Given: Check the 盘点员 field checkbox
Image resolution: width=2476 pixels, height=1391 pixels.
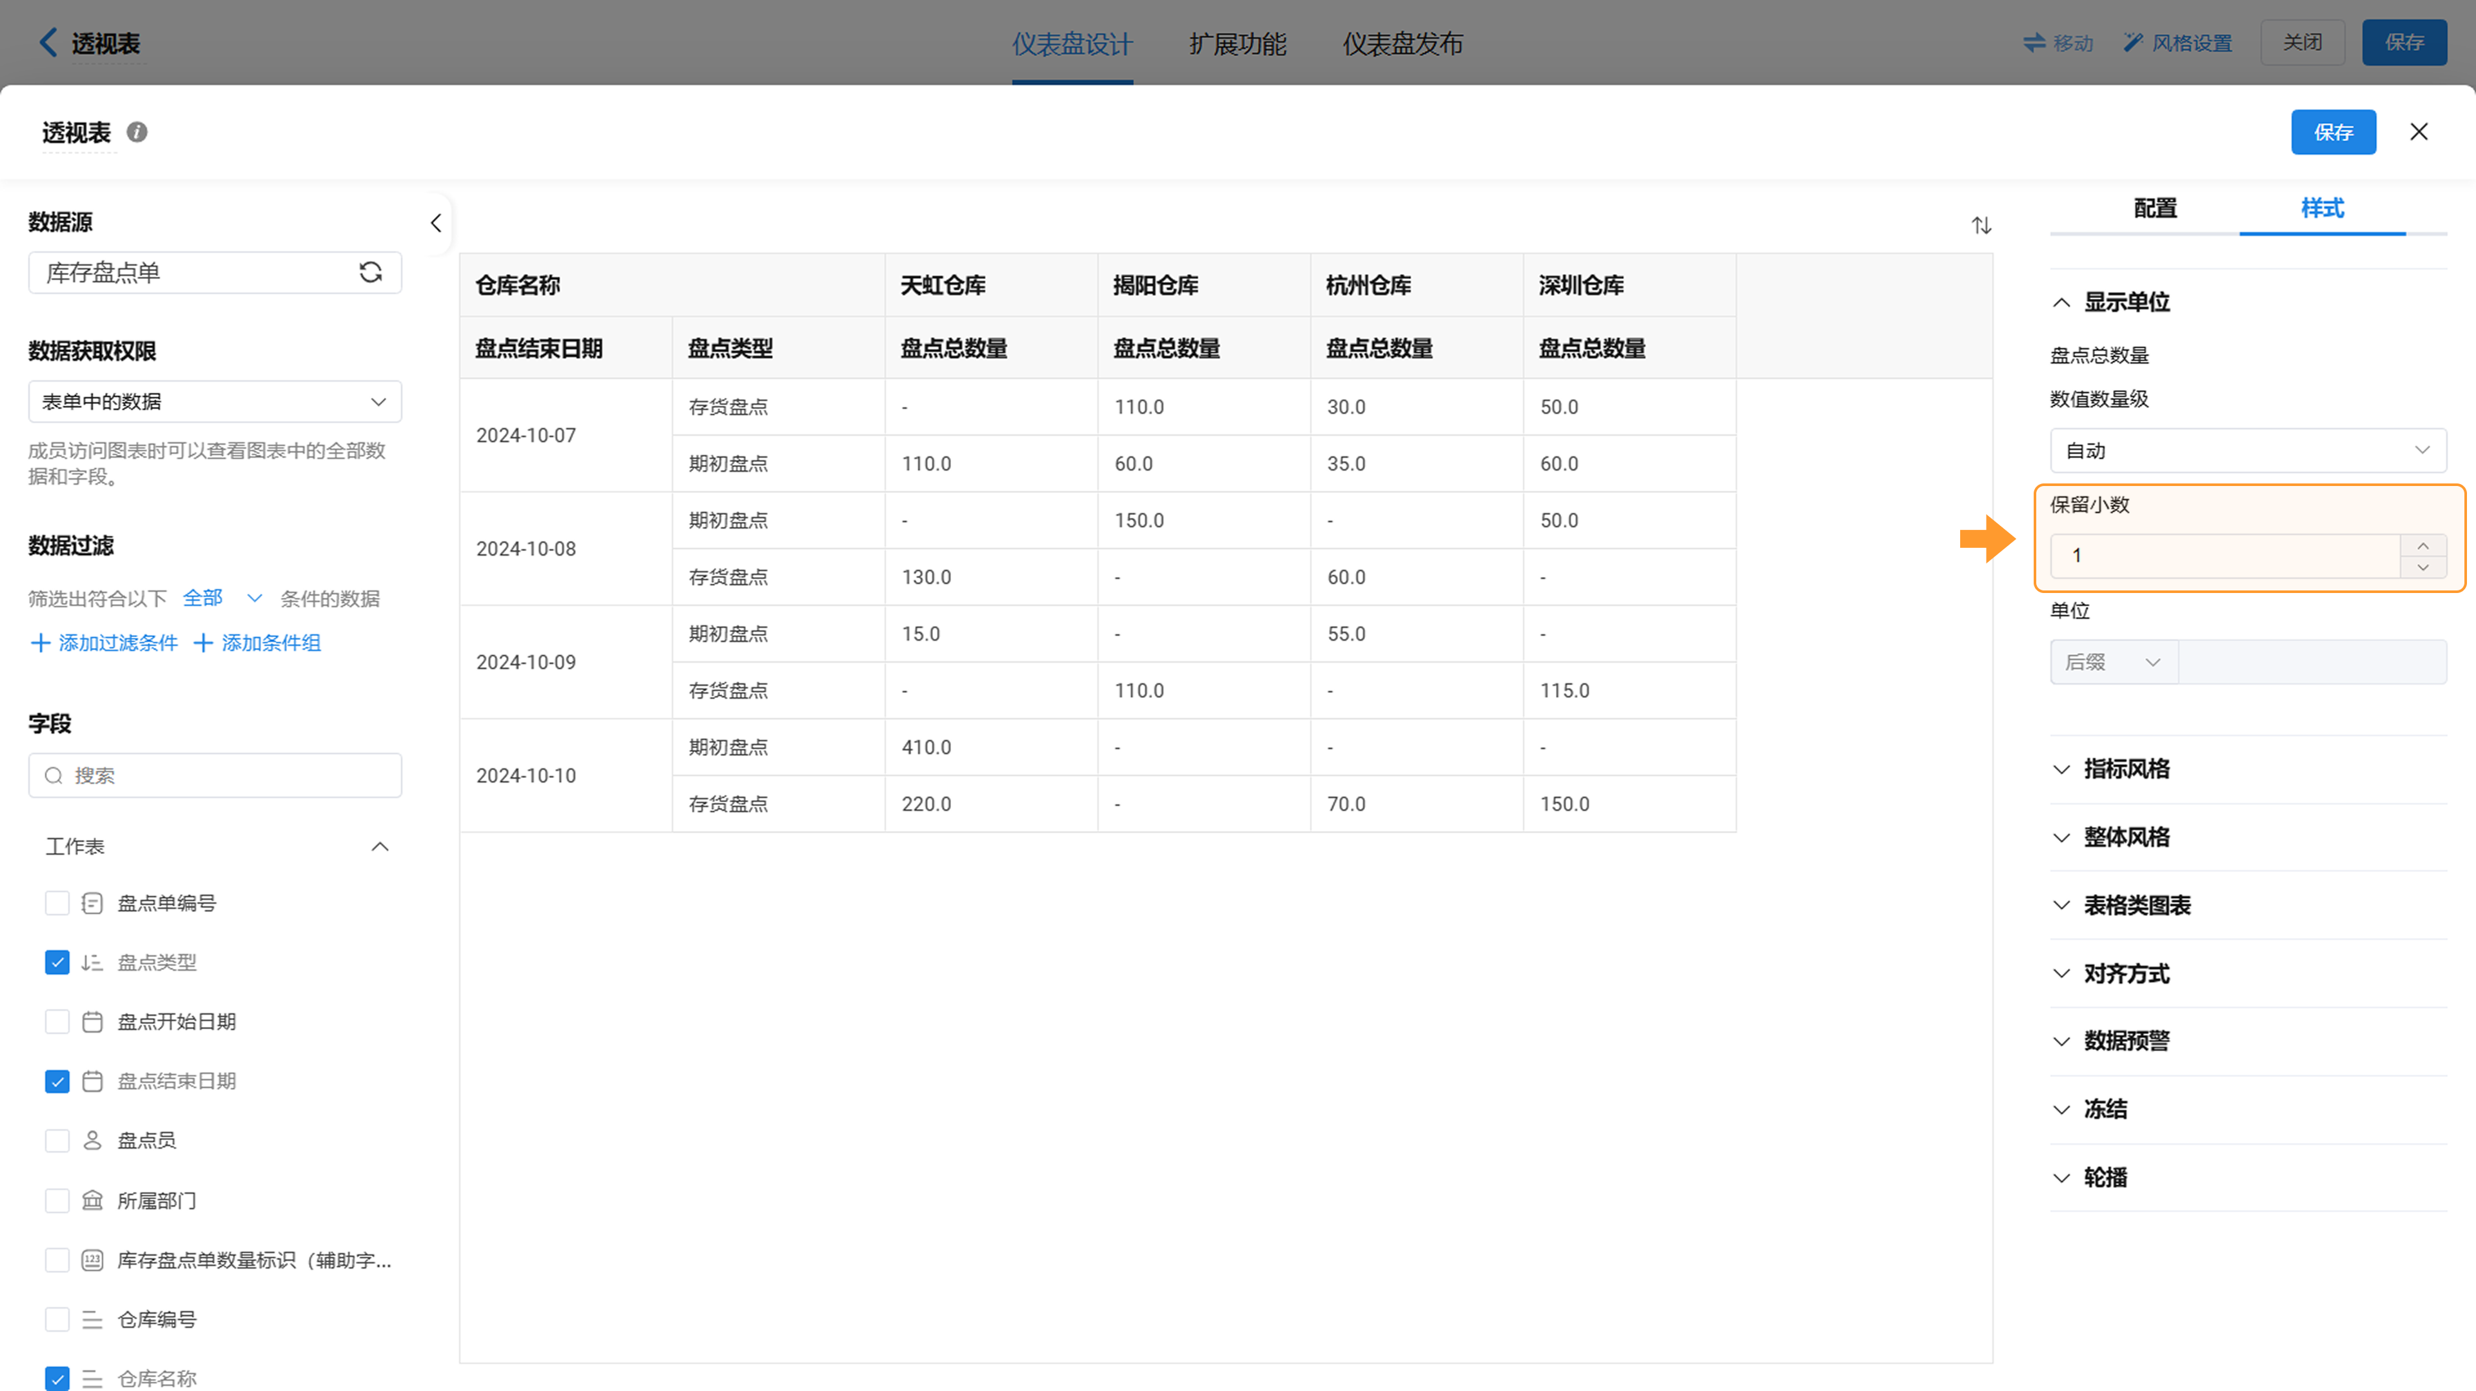Looking at the screenshot, I should (x=57, y=1140).
